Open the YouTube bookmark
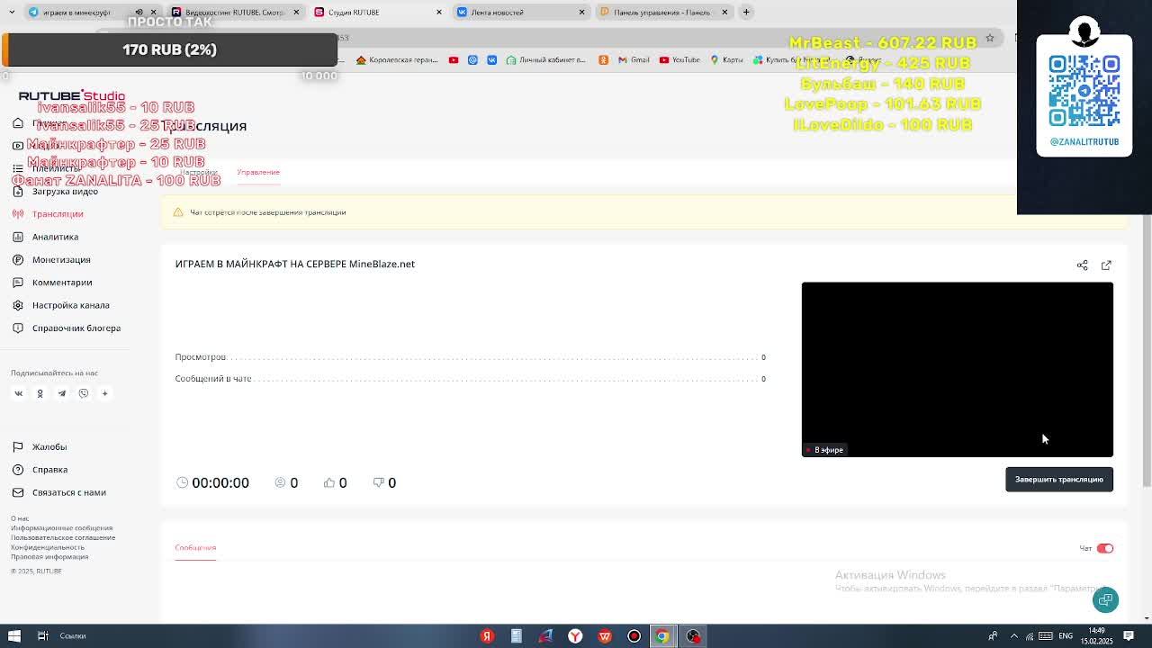The height and width of the screenshot is (648, 1152). pyautogui.click(x=679, y=60)
